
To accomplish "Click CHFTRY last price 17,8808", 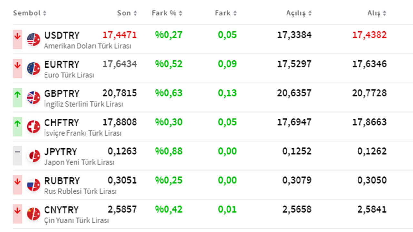I will (120, 122).
